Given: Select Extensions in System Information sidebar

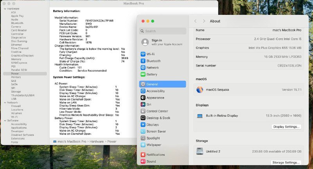Looking at the screenshot, I should pyautogui.click(x=18, y=138).
